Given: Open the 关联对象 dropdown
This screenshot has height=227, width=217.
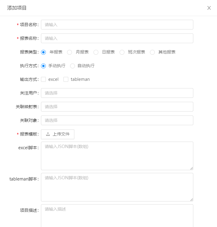Looking at the screenshot, I should tap(117, 120).
